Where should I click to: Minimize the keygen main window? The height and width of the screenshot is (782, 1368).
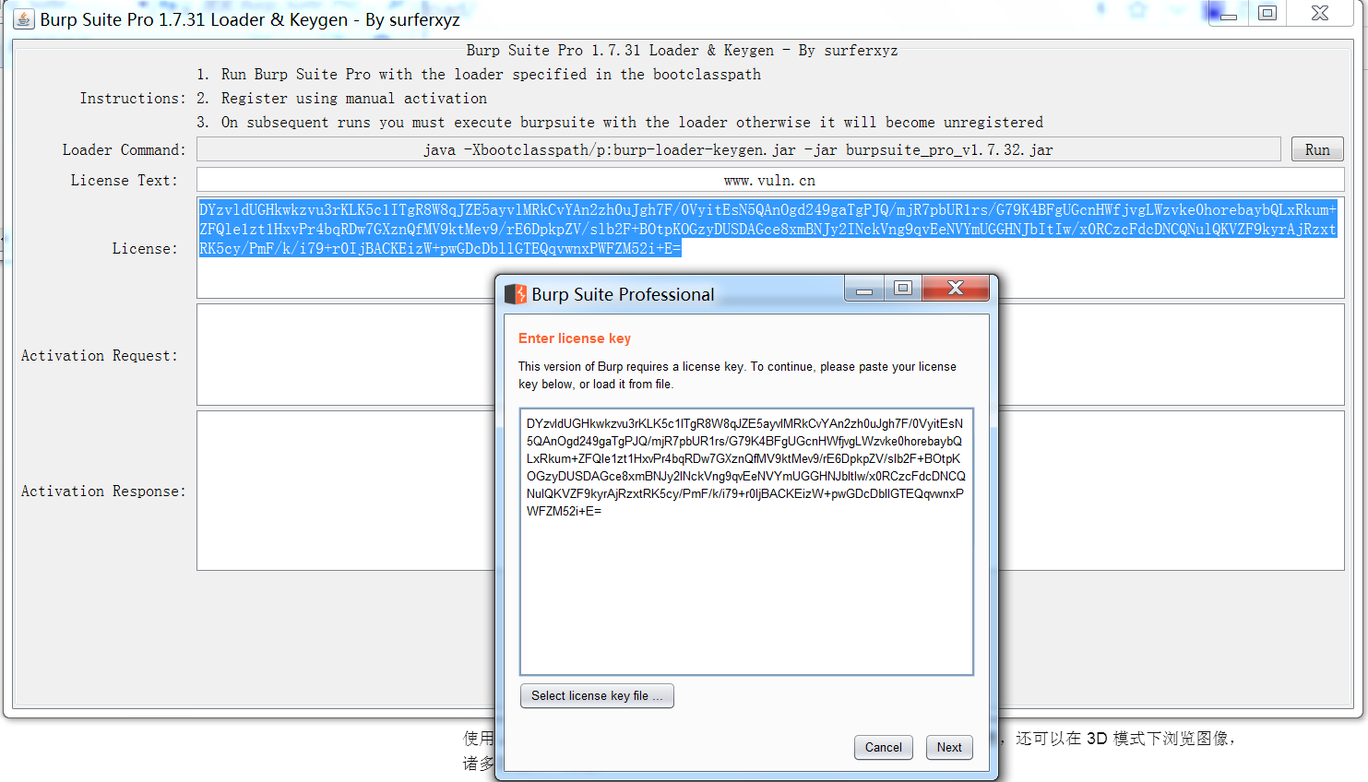click(1227, 13)
